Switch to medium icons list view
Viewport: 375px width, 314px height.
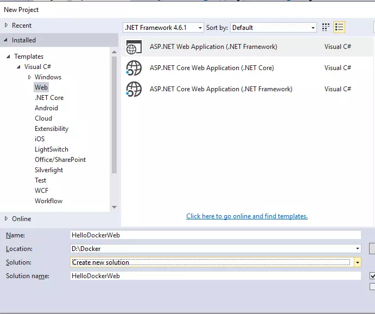[x=339, y=27]
